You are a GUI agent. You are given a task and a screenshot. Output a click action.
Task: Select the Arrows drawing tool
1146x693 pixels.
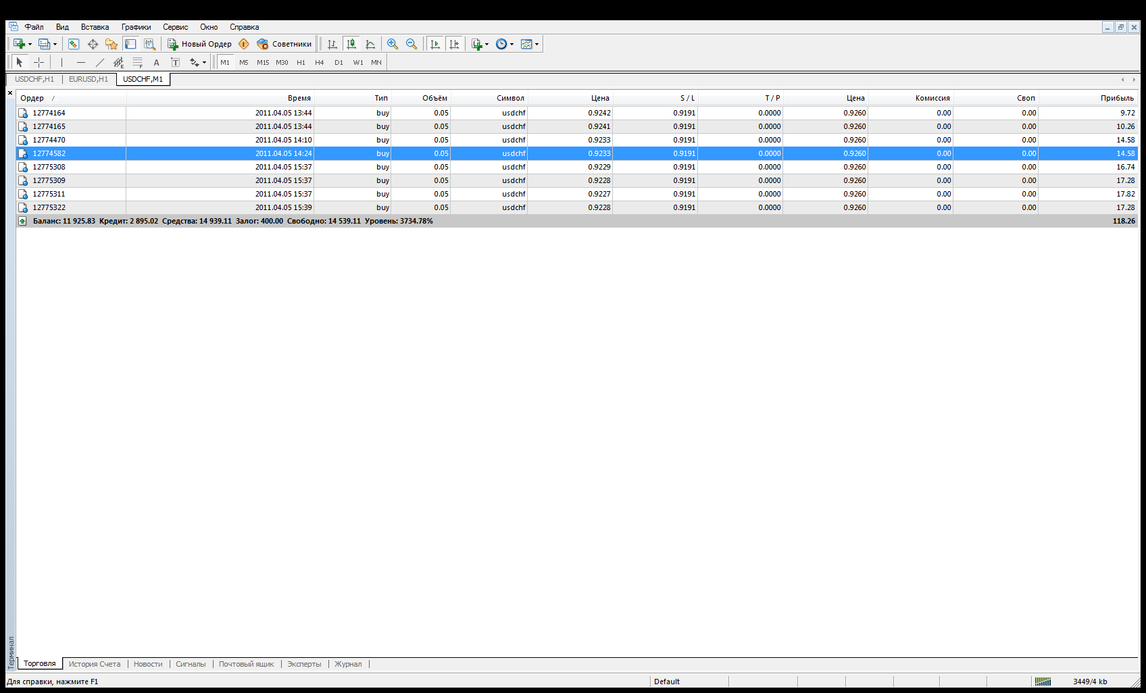tap(194, 62)
